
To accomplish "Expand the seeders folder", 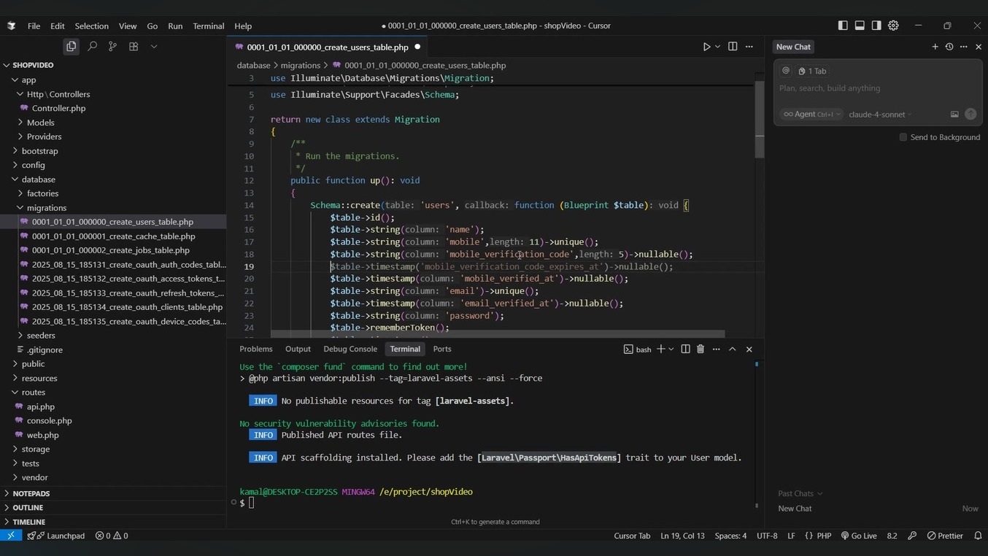I will point(41,336).
